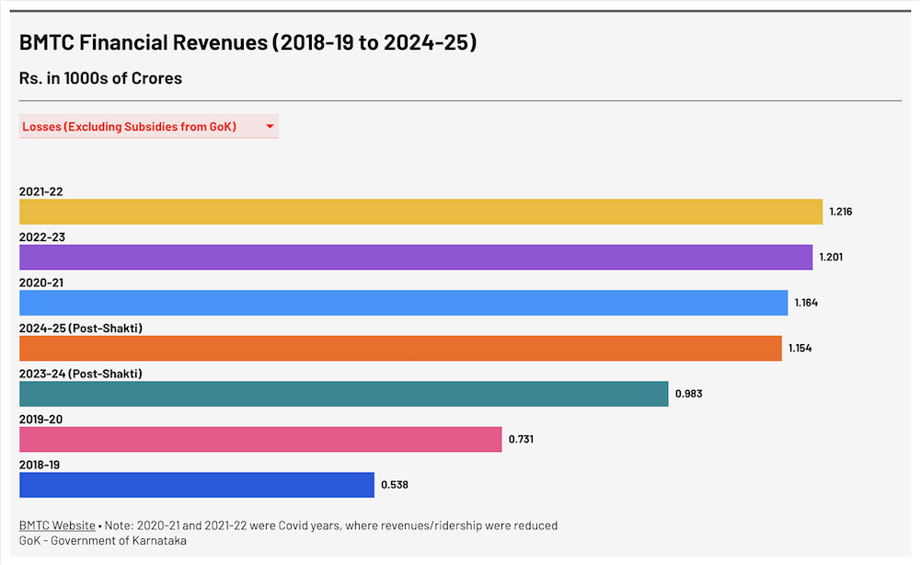This screenshot has height=565, width=920.
Task: Click the teal 2023-24 (Post-Shakti) bar
Action: tap(343, 394)
